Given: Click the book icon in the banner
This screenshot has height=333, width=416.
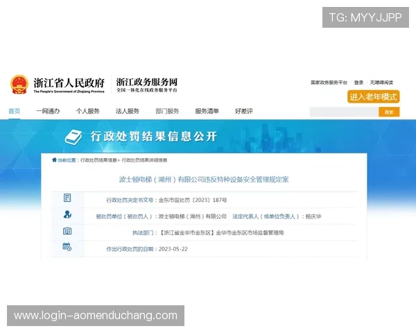Looking at the screenshot, I should point(73,137).
